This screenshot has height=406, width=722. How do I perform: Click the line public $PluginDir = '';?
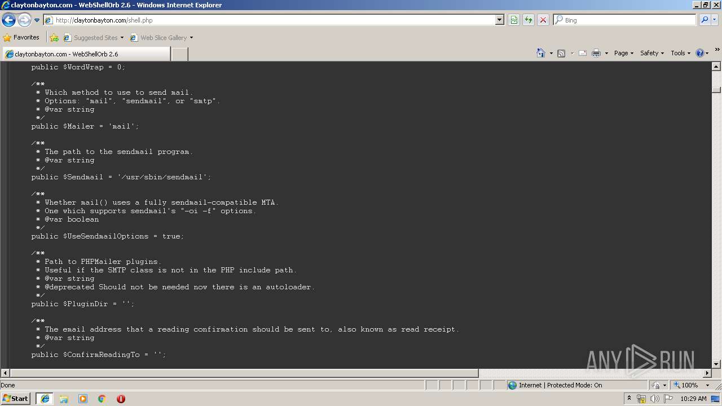[83, 304]
